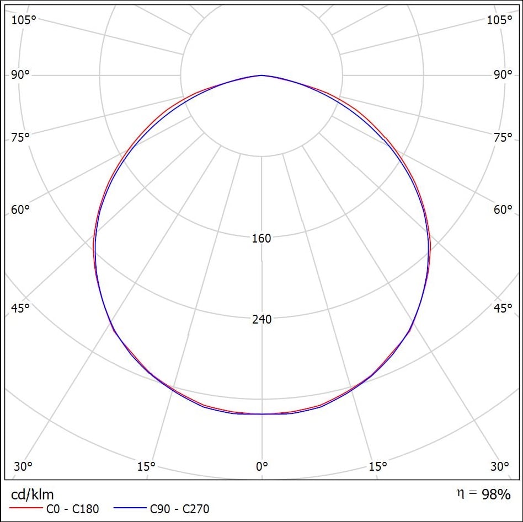Click the η = 98% efficiency value
The image size is (523, 522).
483,494
